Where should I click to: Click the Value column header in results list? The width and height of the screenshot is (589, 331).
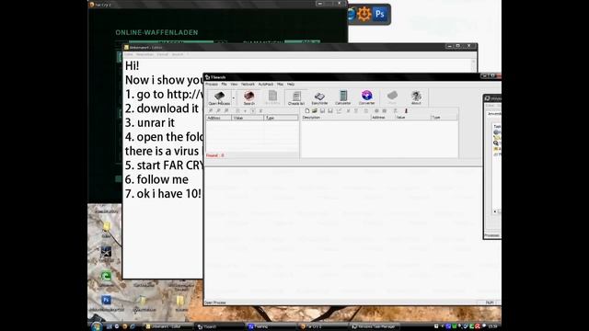tap(248, 118)
